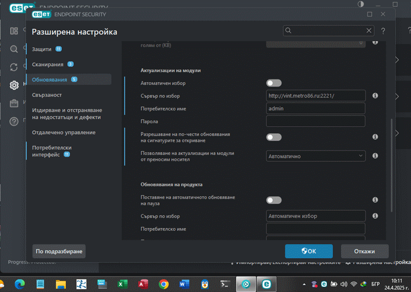Toggle pausing of automatic product updates

(x=274, y=200)
